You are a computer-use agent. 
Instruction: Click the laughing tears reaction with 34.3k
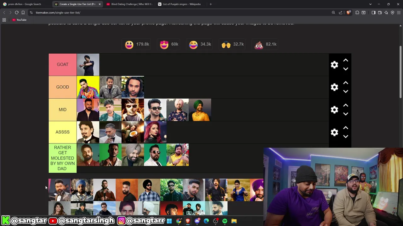(200, 45)
